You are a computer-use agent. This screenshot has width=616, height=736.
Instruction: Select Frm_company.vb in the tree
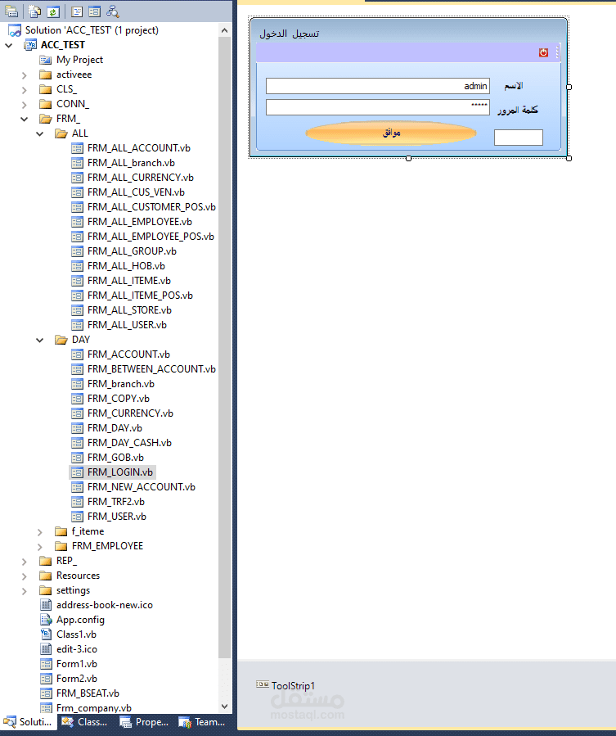point(94,708)
